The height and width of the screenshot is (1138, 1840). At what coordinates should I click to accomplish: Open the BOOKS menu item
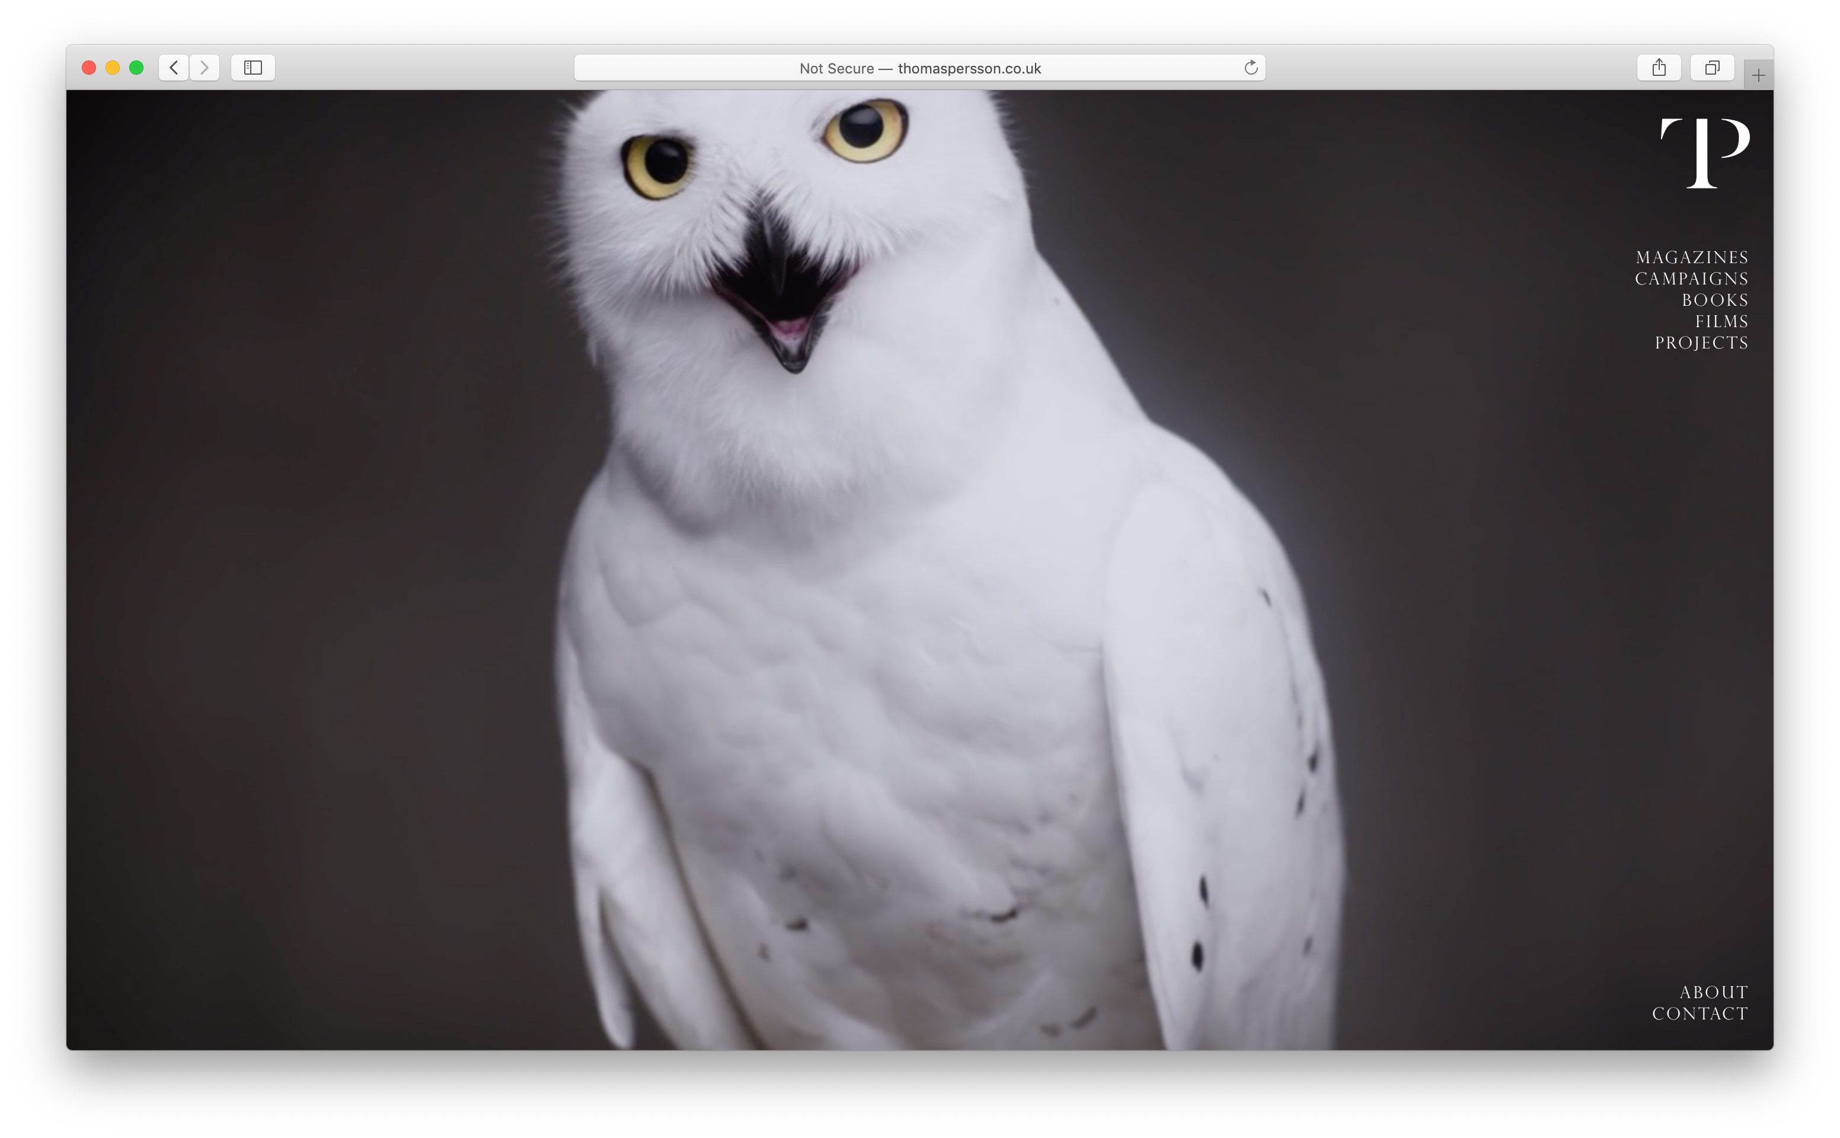point(1714,301)
